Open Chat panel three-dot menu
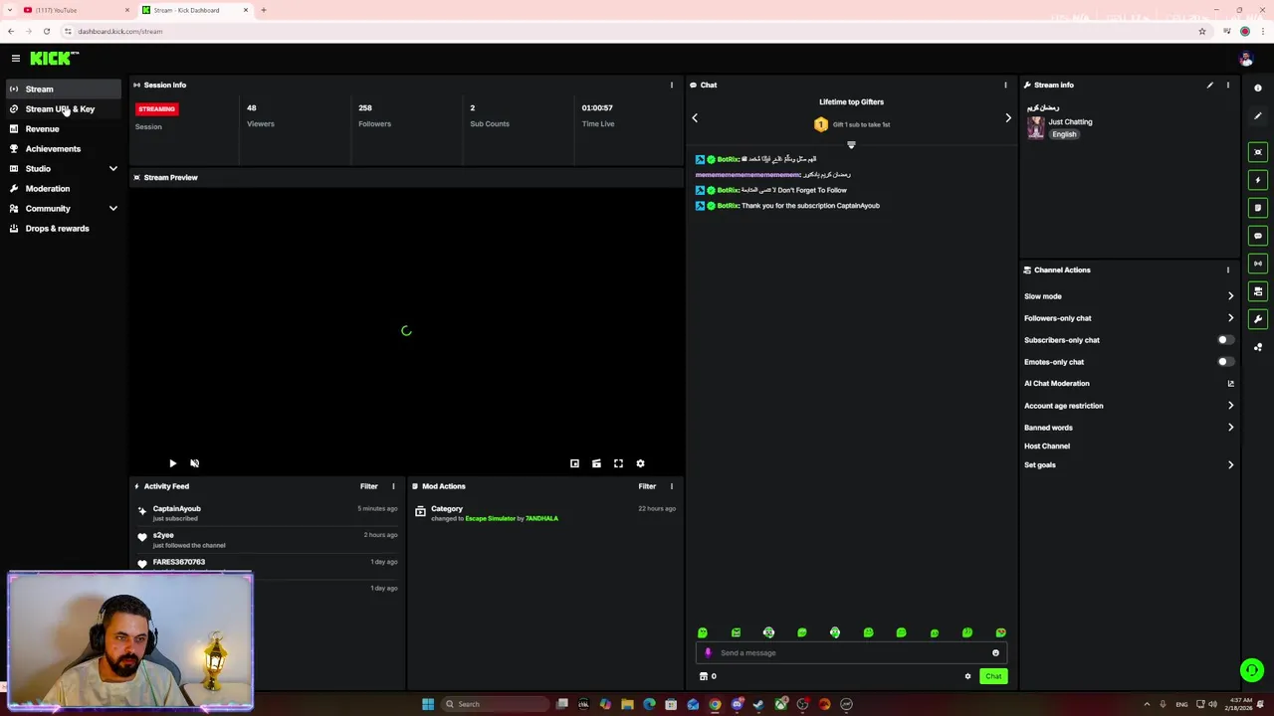1274x716 pixels. tap(1005, 86)
